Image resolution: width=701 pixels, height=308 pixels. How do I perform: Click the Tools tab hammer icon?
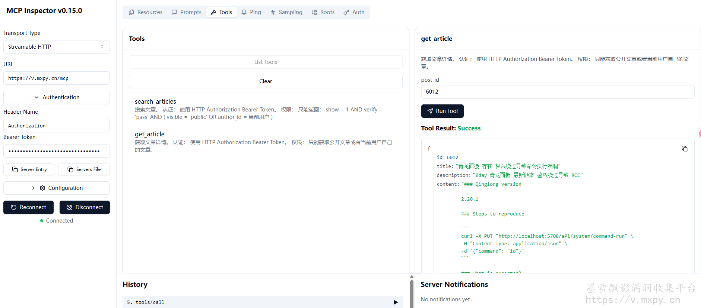click(213, 12)
